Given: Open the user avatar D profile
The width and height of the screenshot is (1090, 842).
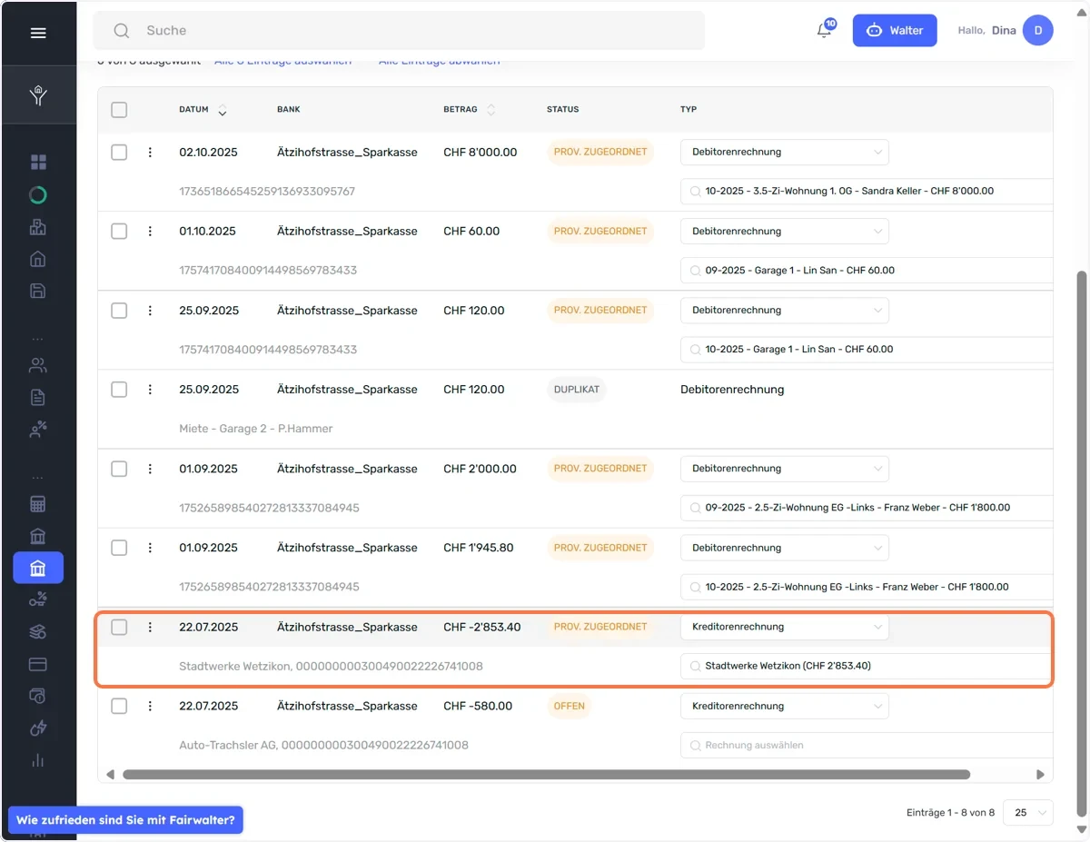Looking at the screenshot, I should (x=1038, y=30).
